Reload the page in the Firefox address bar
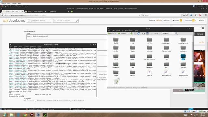Viewport: 208px width, 117px height. [x=140, y=15]
